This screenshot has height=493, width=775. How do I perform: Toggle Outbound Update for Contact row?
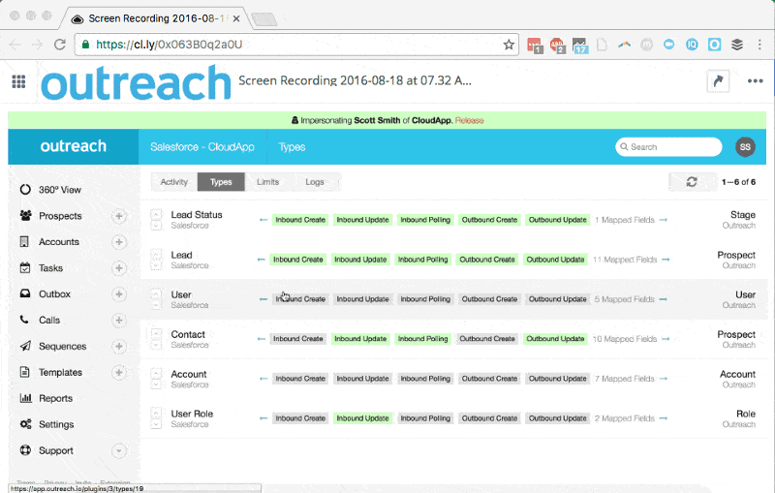pos(555,339)
